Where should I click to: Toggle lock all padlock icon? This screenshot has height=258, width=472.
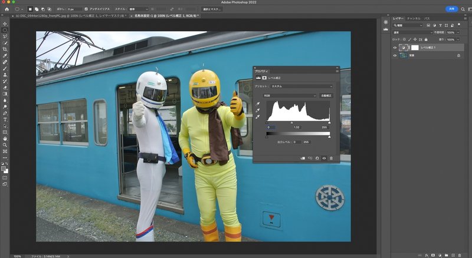coord(426,39)
